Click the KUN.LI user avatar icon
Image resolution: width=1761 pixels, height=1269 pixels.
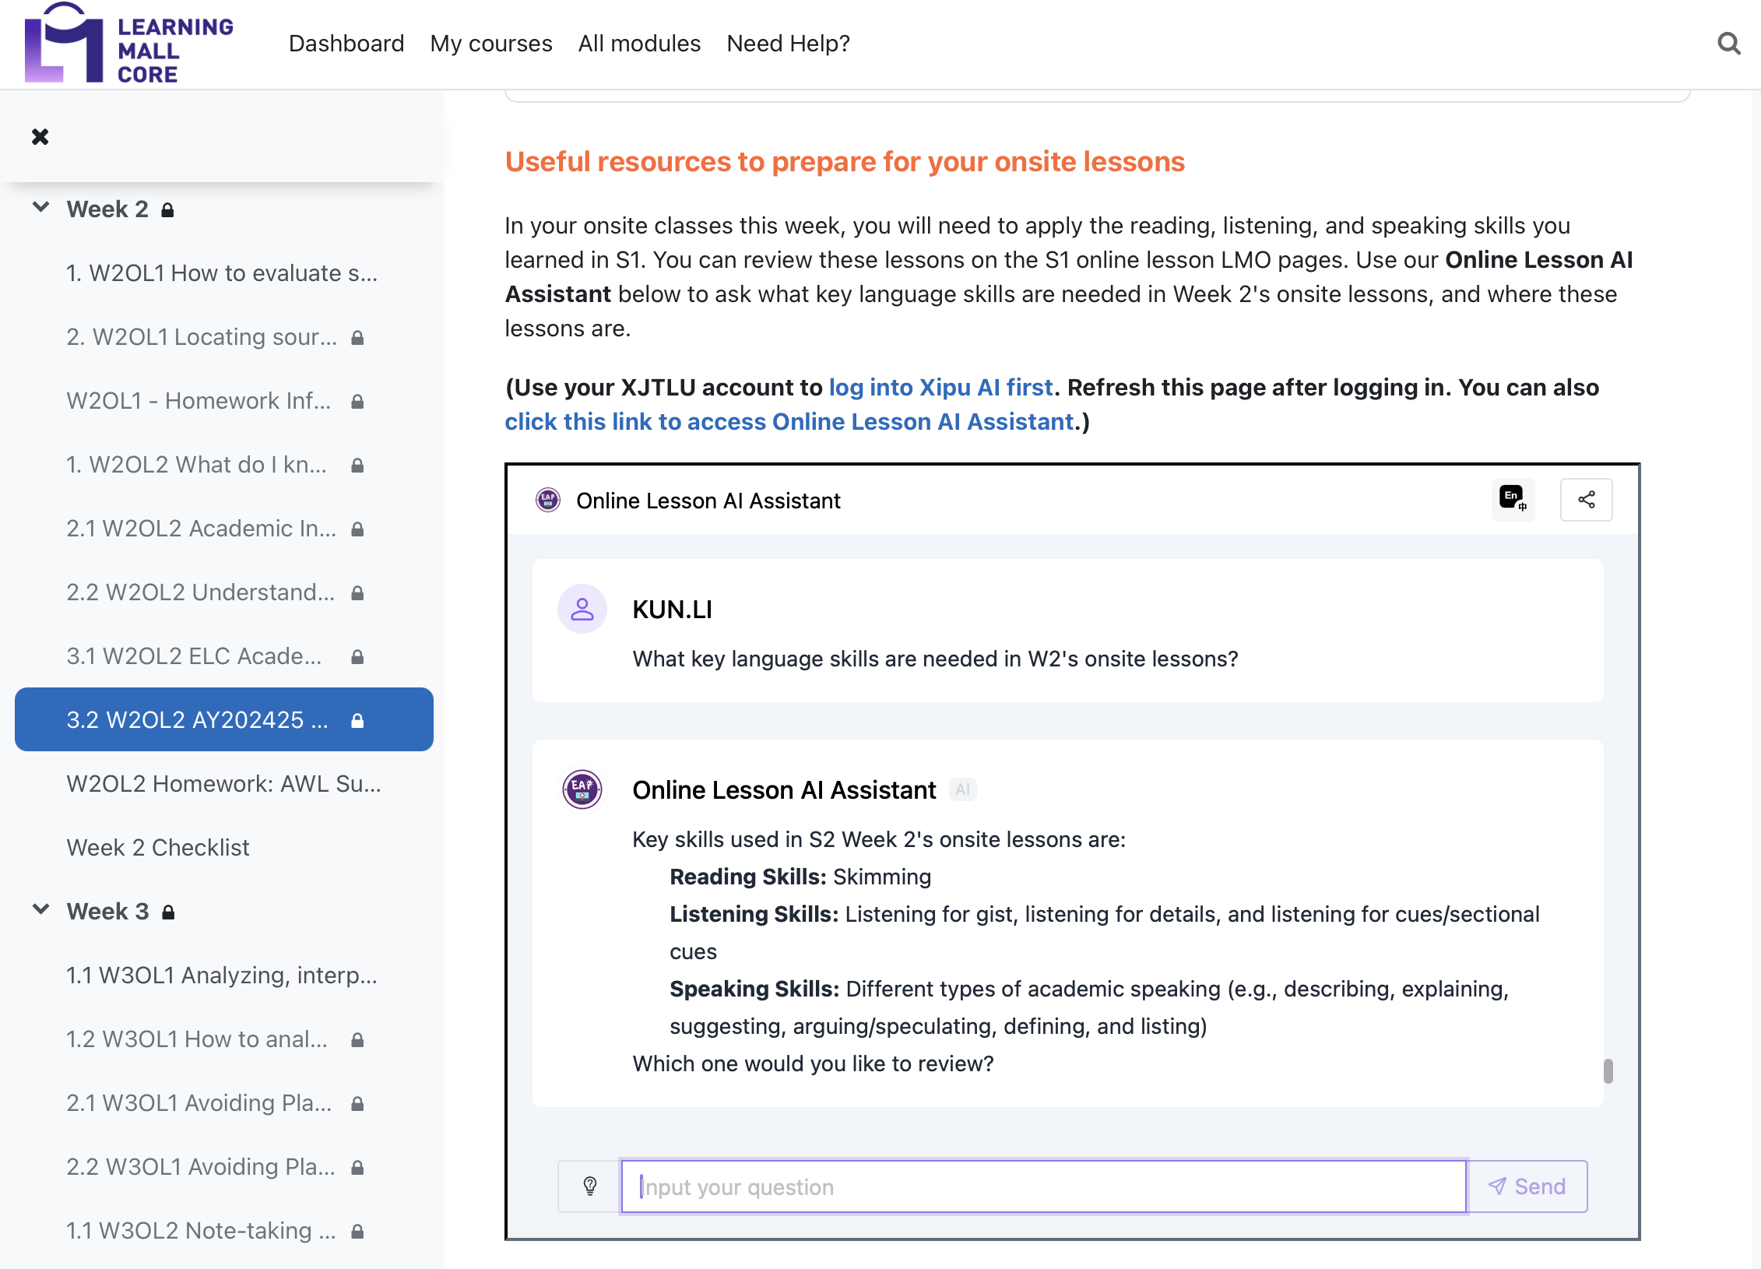(x=582, y=609)
